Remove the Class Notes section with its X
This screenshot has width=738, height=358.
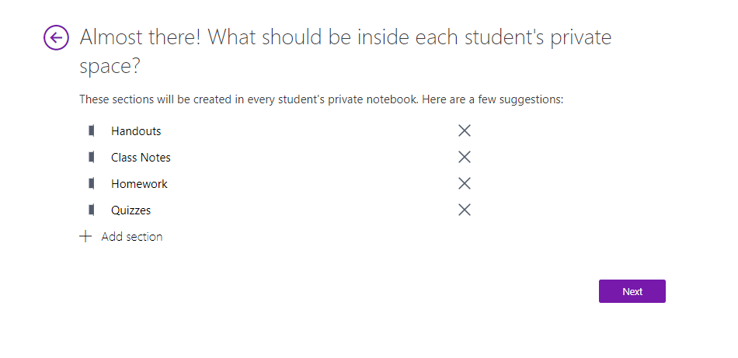point(465,157)
